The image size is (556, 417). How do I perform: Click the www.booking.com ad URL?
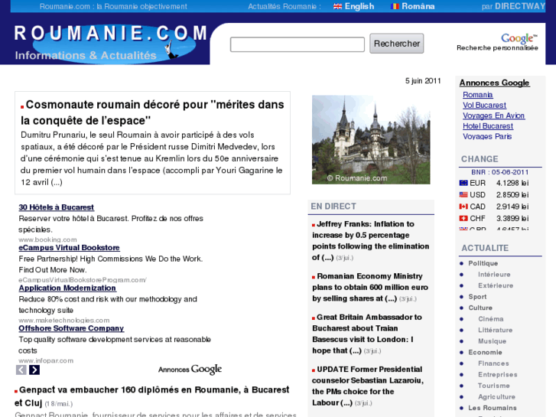[x=47, y=240]
